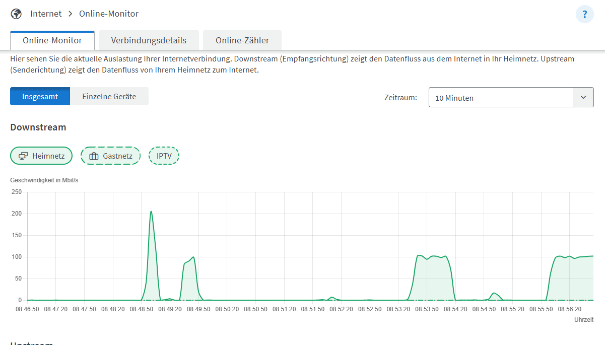Click the monitor icon in Heimnetz chip
This screenshot has width=605, height=345.
click(23, 156)
